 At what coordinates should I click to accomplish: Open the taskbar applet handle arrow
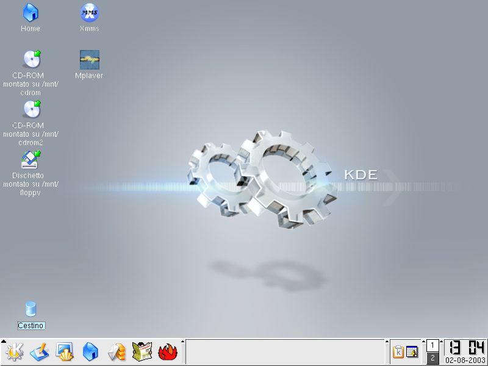[x=182, y=342]
